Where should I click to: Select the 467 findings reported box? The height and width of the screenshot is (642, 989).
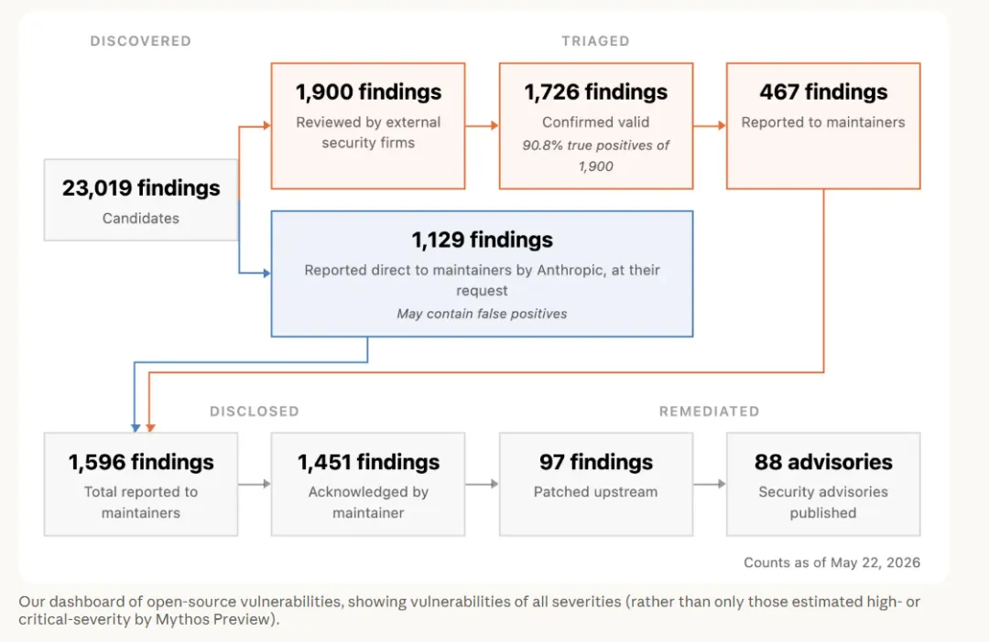[x=823, y=125]
